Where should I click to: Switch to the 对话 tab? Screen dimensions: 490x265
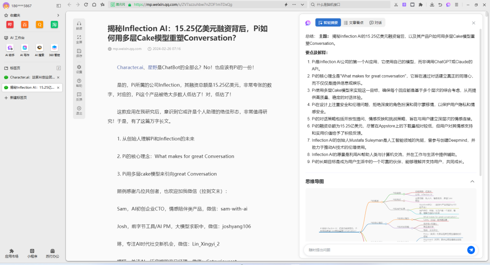376,23
